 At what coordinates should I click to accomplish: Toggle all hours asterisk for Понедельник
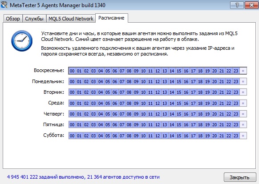[x=243, y=81]
